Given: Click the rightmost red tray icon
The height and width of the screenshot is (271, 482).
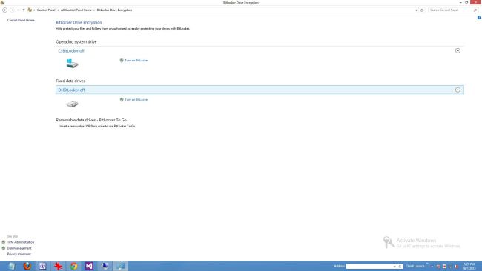Looking at the screenshot, I should pyautogui.click(x=457, y=267).
